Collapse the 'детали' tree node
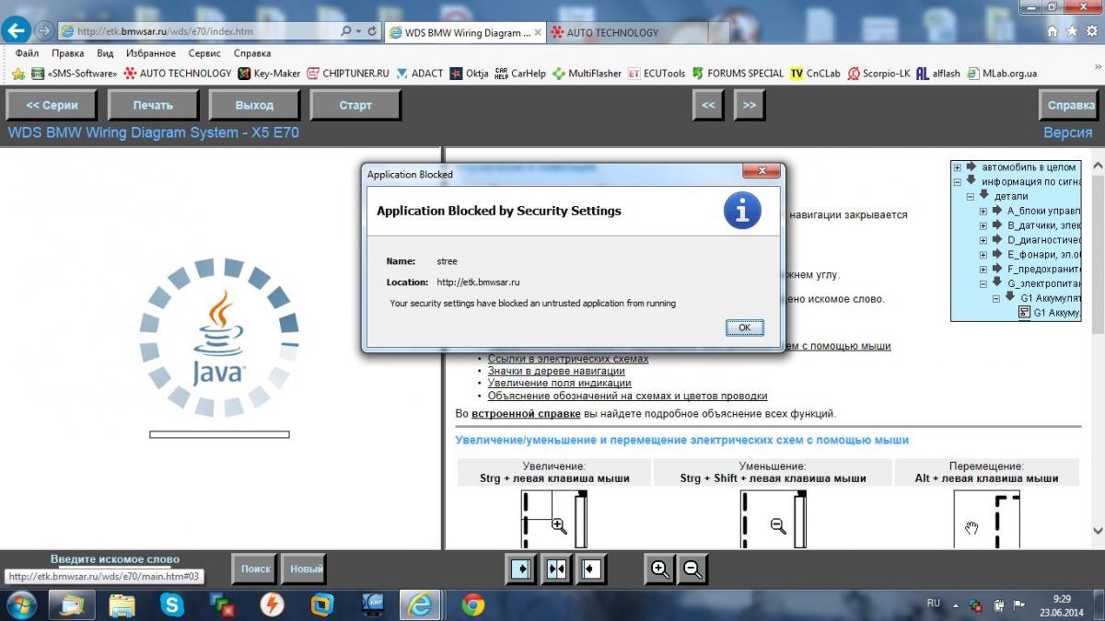Screen dimensions: 1105x621 971,197
